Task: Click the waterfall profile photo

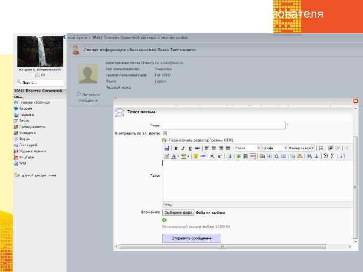Action: pos(40,51)
